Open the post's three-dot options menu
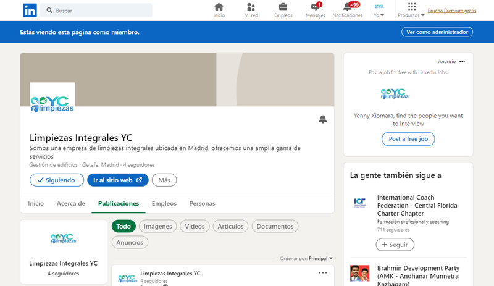This screenshot has width=494, height=286. point(322,273)
